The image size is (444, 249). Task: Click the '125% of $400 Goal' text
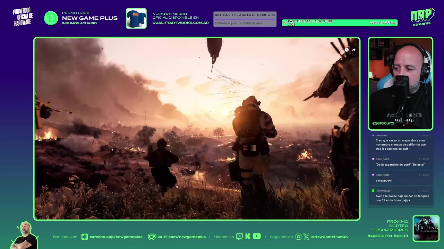[x=383, y=23]
